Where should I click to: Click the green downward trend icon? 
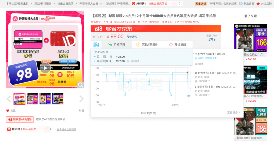point(110,45)
